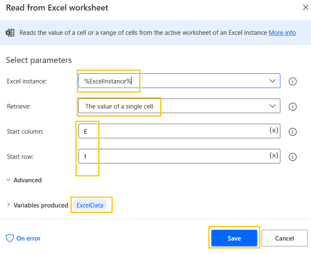The width and height of the screenshot is (311, 254).
Task: Insert variable into Start column field
Action: tap(274, 130)
